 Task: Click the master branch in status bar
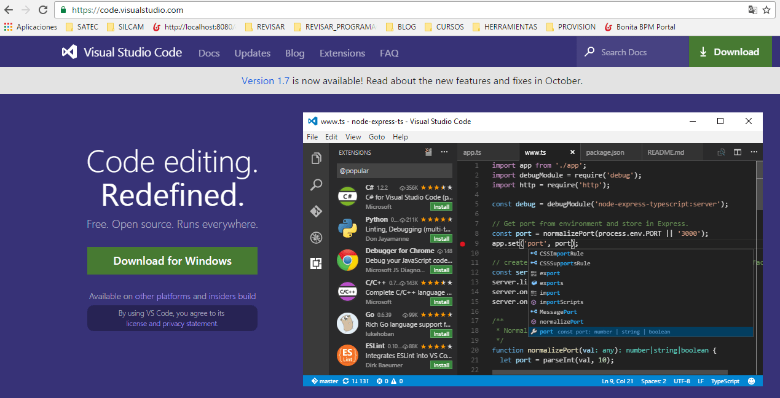[x=325, y=381]
